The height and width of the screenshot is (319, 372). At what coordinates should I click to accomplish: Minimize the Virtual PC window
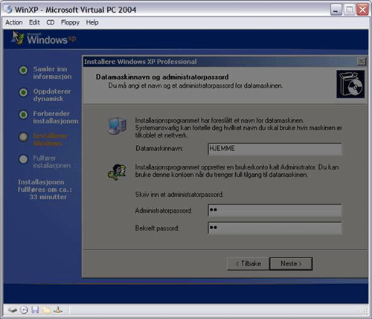[336, 10]
